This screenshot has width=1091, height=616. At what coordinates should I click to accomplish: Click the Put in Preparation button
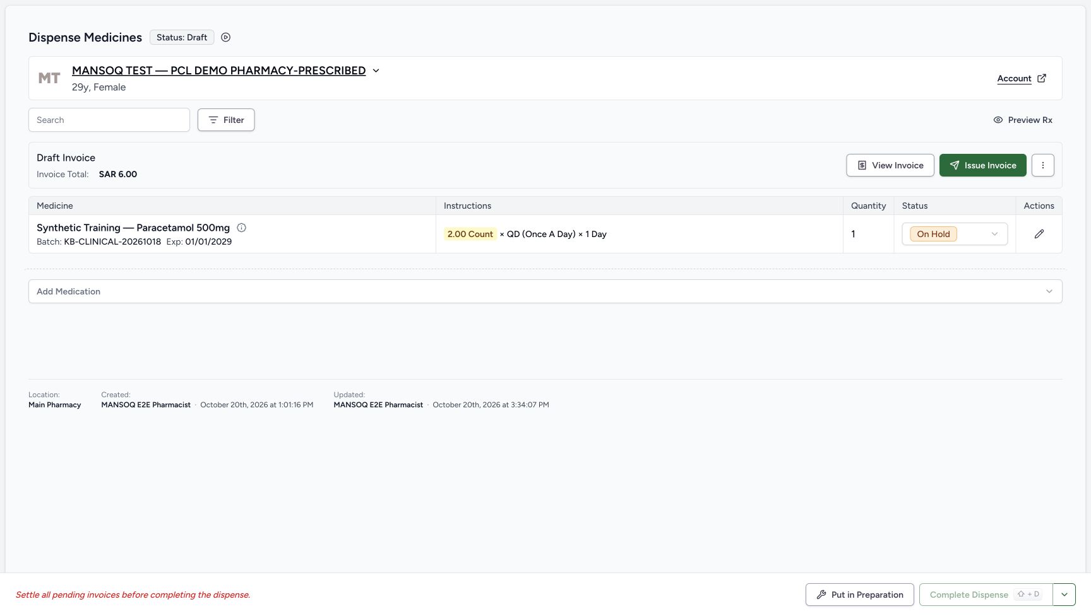[860, 595]
